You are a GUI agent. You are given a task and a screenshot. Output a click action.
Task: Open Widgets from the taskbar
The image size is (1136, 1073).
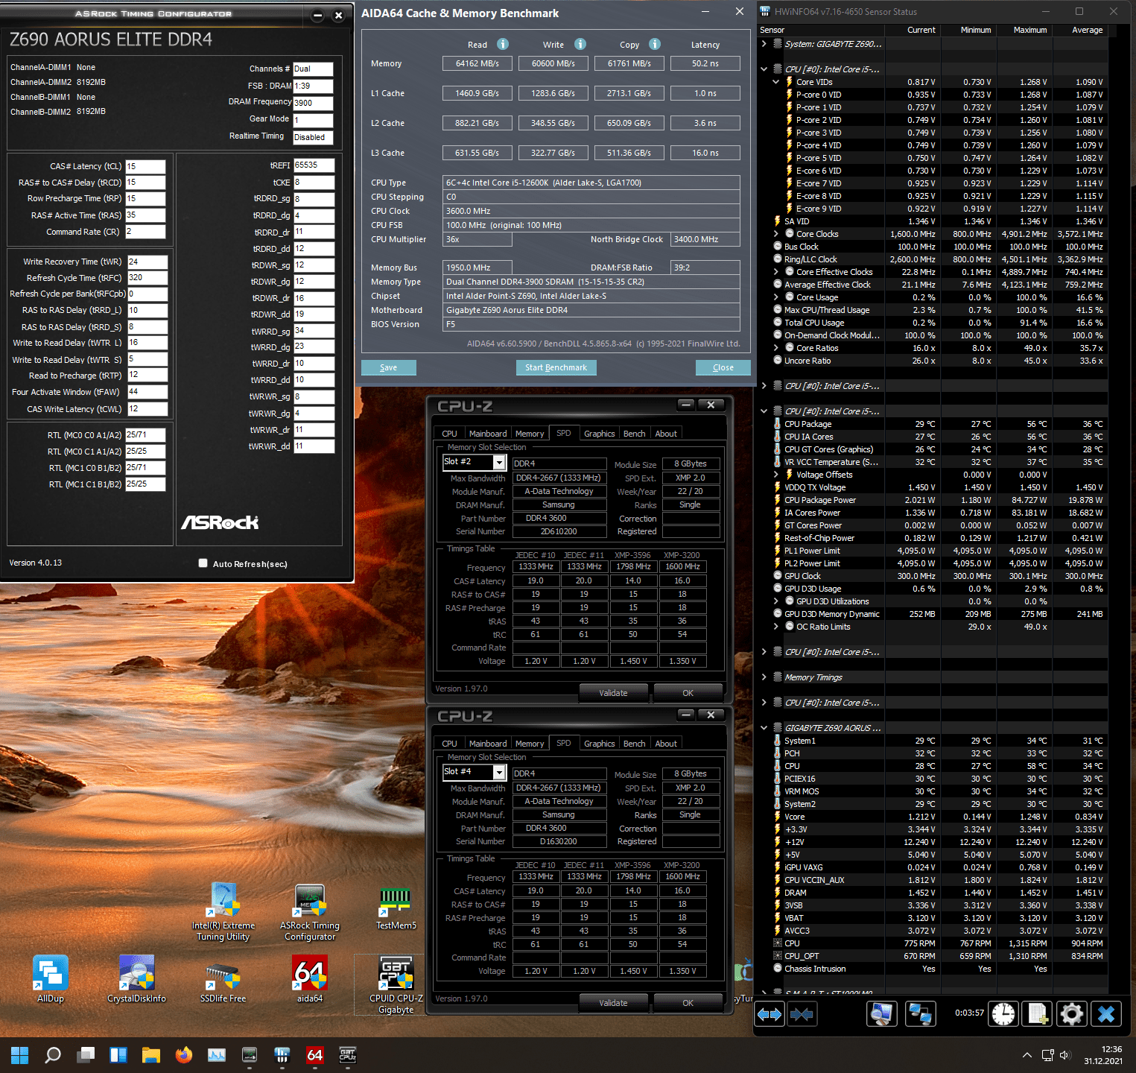[118, 1055]
